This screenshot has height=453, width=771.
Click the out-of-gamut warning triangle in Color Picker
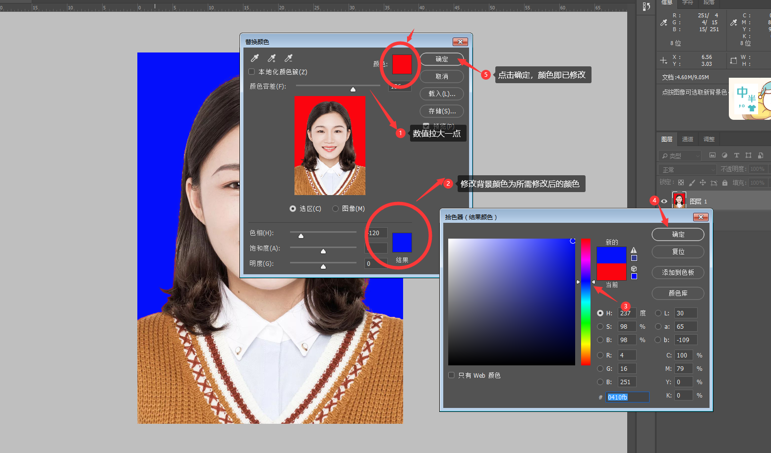click(x=634, y=250)
